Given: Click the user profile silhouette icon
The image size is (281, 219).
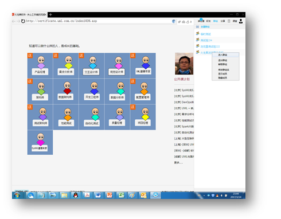Looking at the screenshot, I should click(241, 21).
